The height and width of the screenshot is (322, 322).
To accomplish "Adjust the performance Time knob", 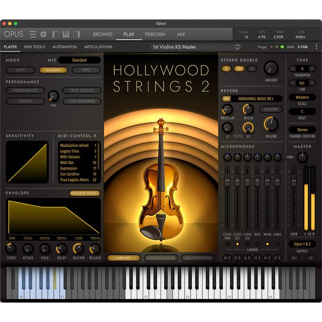I will click(53, 96).
